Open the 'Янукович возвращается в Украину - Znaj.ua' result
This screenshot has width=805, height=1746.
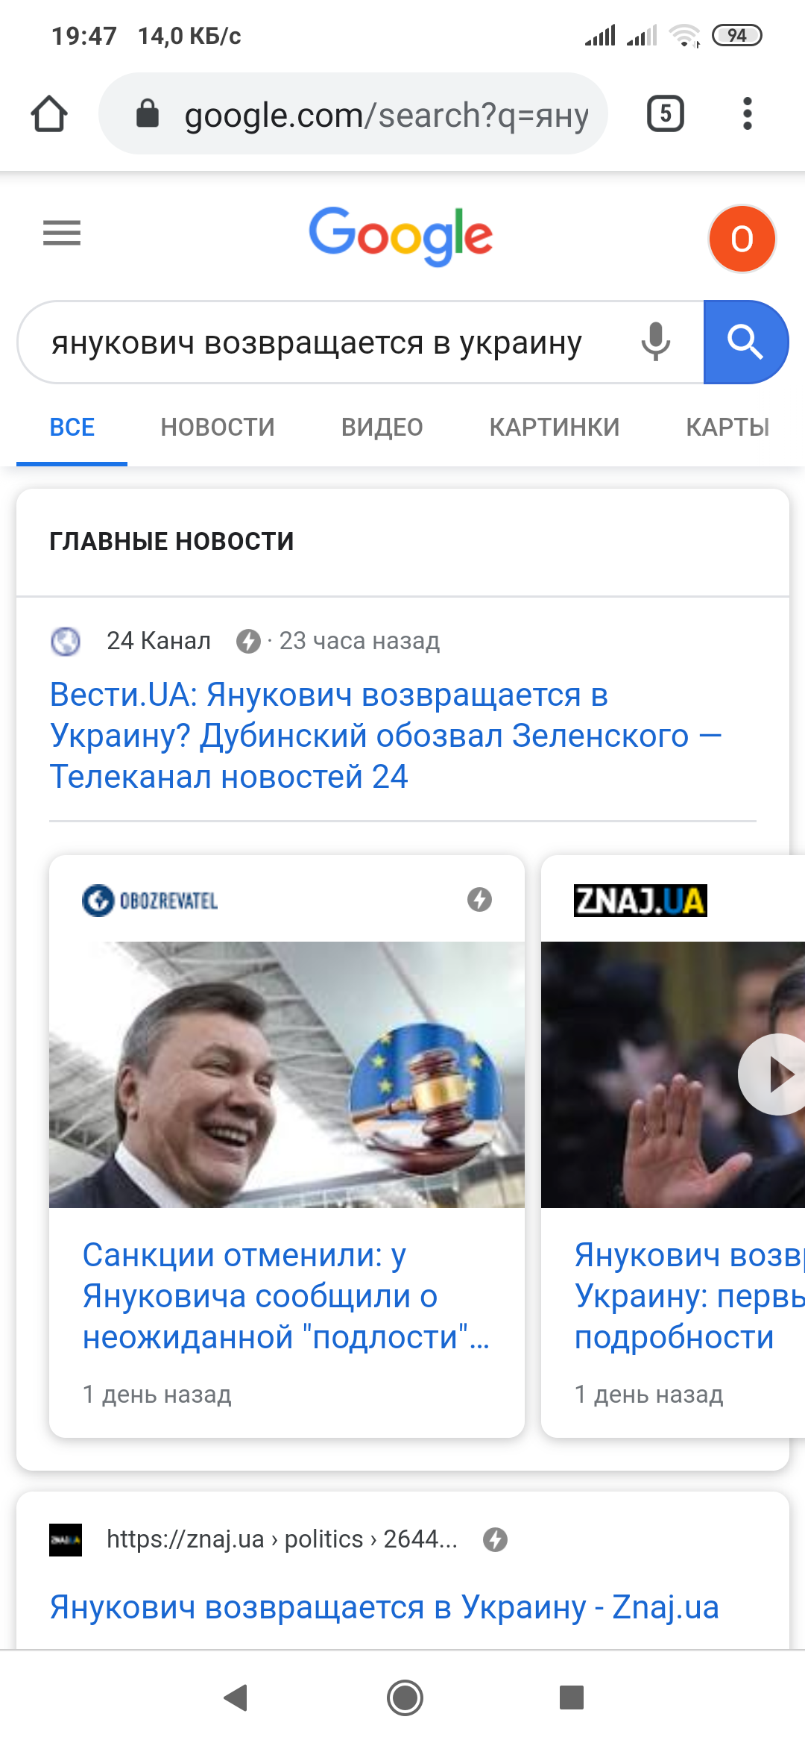click(x=384, y=1607)
